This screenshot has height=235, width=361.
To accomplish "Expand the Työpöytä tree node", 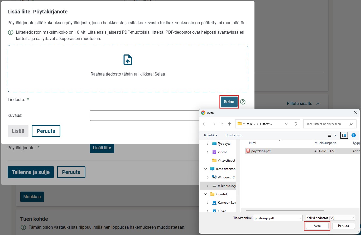I will point(208,144).
